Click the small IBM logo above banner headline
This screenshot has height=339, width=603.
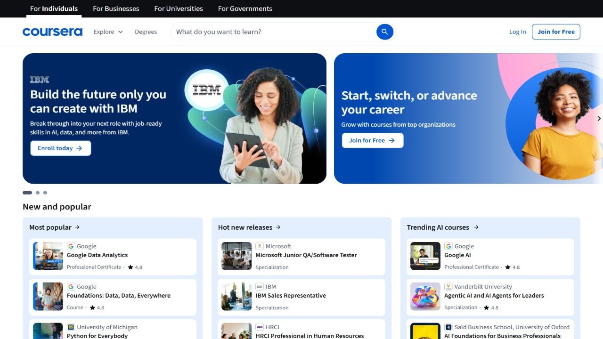point(40,79)
